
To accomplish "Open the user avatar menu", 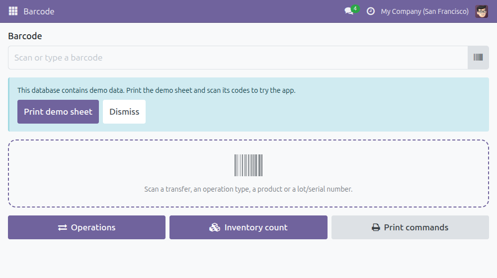I will click(x=482, y=11).
